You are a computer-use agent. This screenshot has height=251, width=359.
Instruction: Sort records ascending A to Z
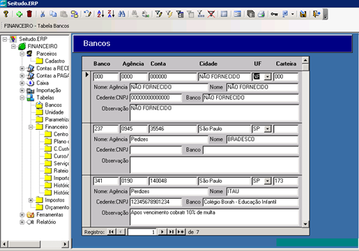pyautogui.click(x=100, y=14)
